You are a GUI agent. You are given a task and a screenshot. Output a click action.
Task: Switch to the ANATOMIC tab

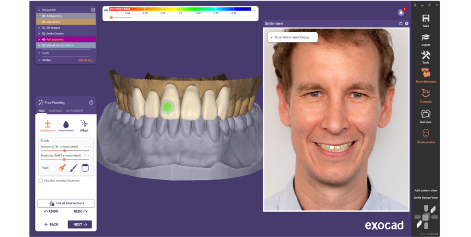pyautogui.click(x=55, y=111)
